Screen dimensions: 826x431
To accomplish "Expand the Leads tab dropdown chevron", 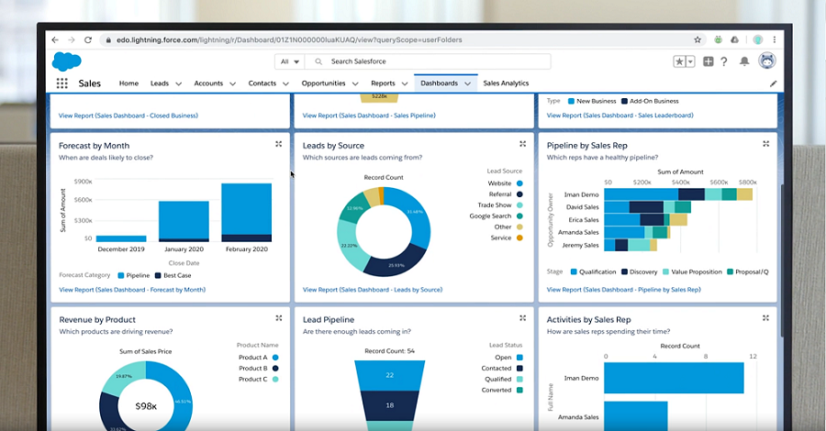I will (178, 83).
